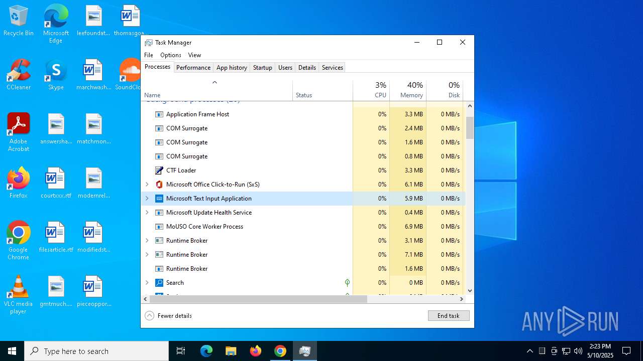Click the Microsoft Office Click-to-Run icon
Screen dimensions: 643x361
(159, 185)
